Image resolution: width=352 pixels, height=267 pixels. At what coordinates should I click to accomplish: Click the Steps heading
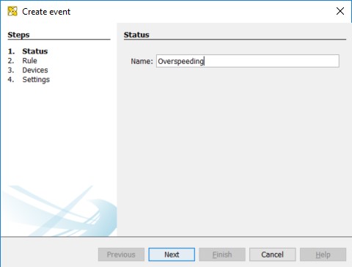[18, 34]
